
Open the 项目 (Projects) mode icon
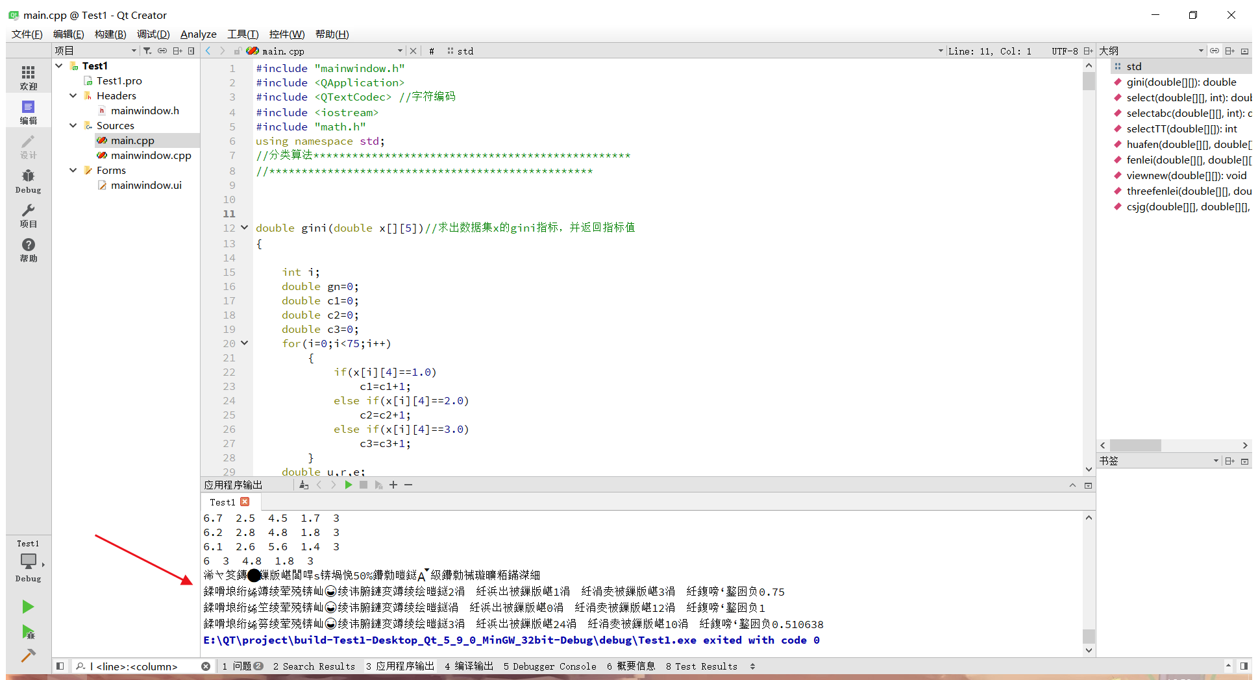[28, 217]
